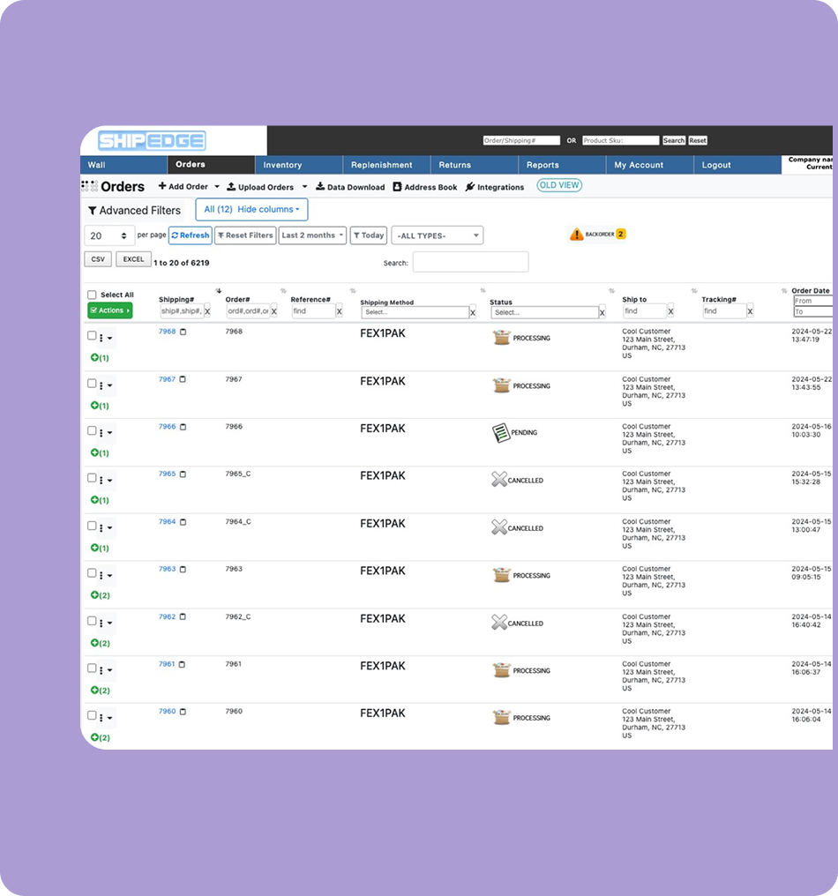Tick the checkbox for order 7967

[92, 384]
